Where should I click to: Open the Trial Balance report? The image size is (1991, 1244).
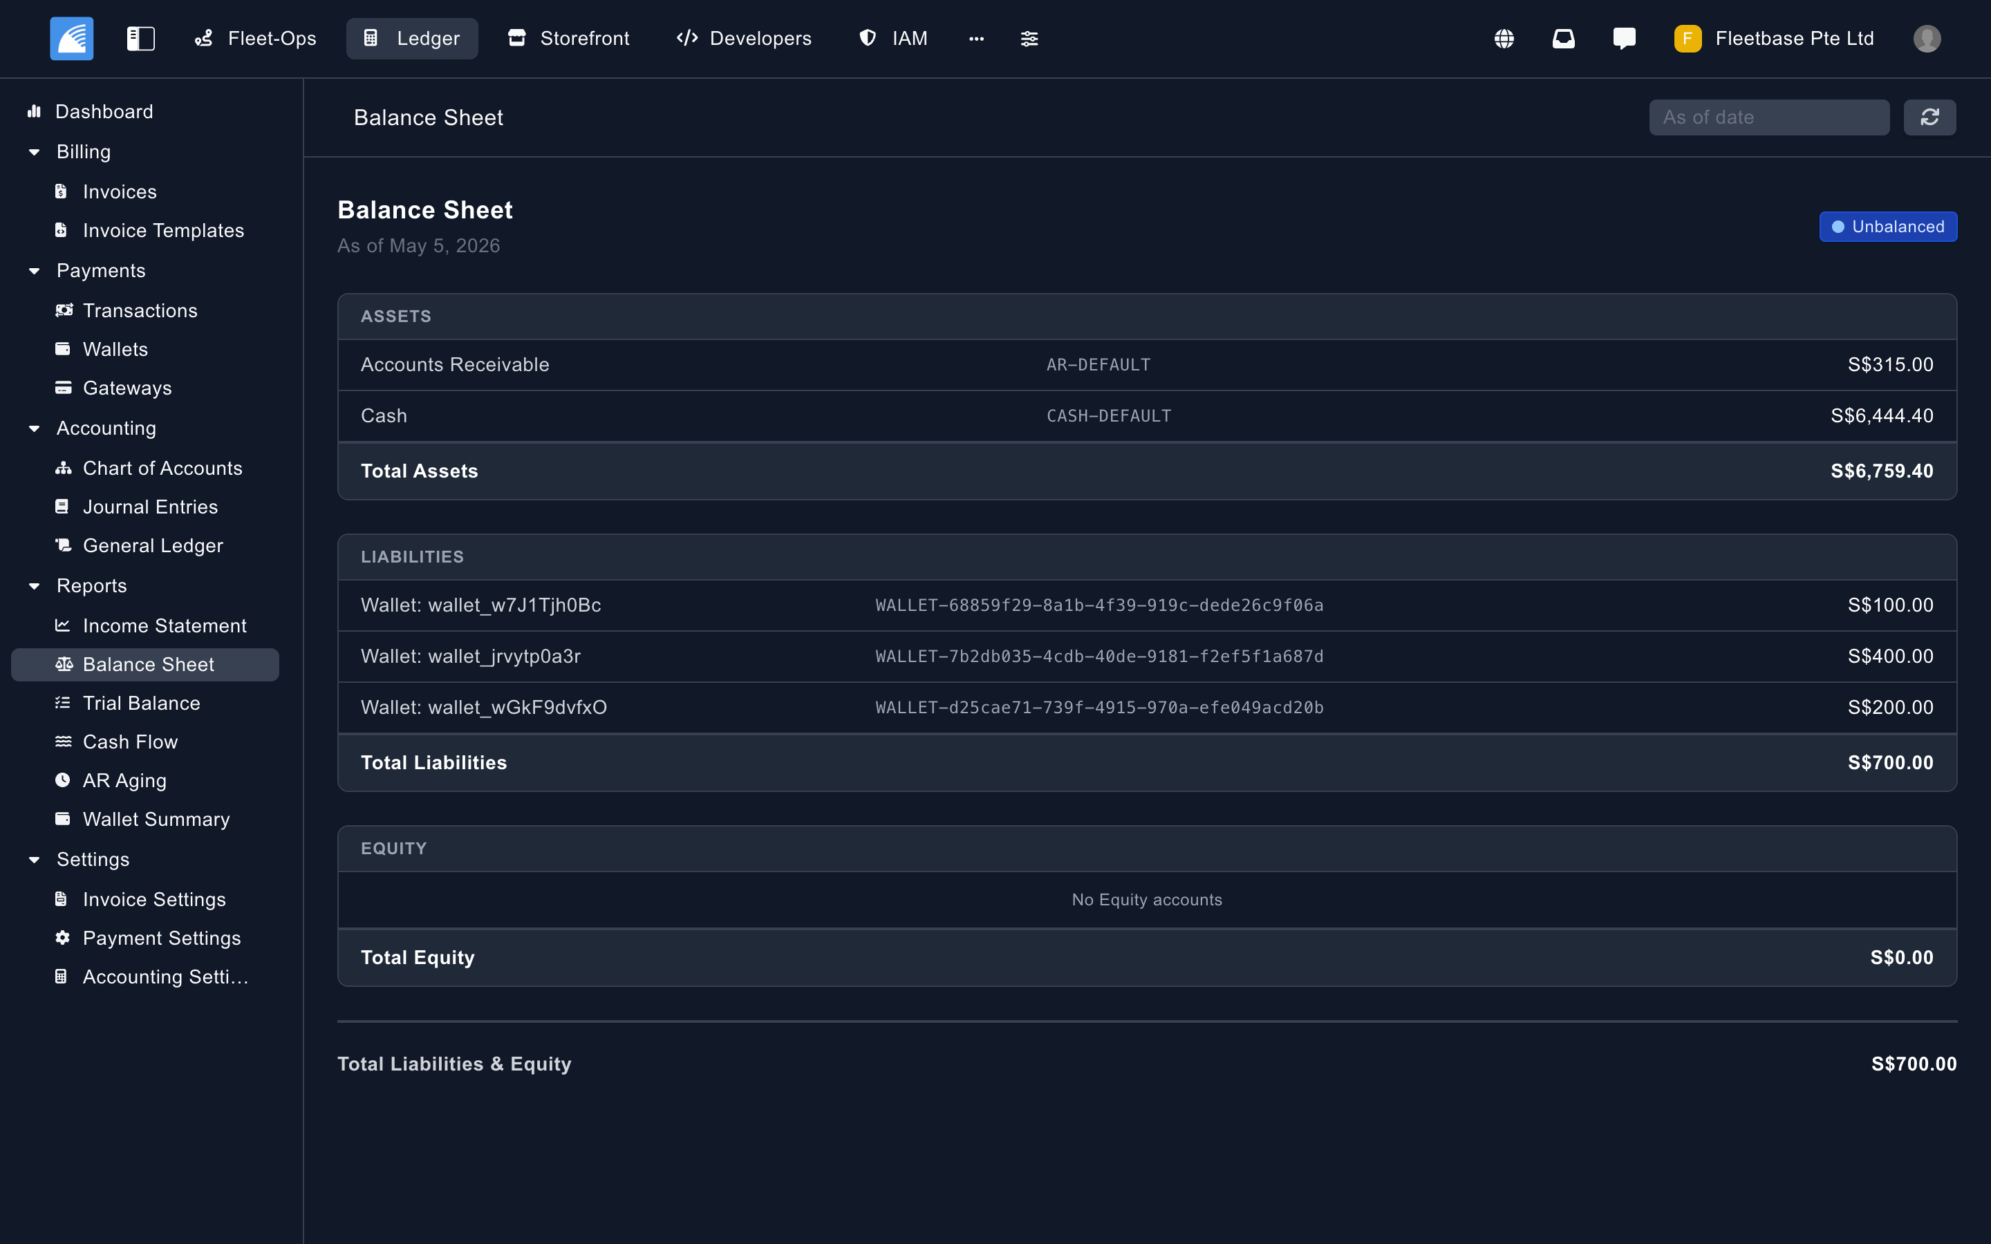(x=142, y=703)
